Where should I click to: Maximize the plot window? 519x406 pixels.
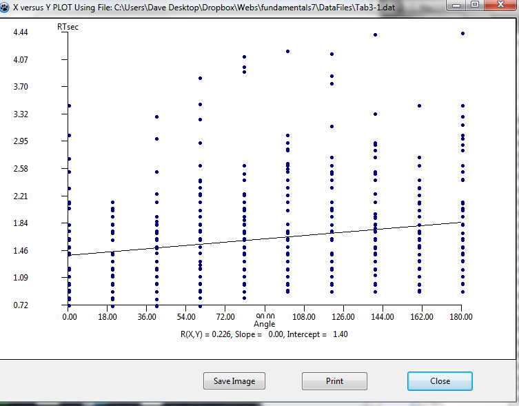click(x=475, y=5)
